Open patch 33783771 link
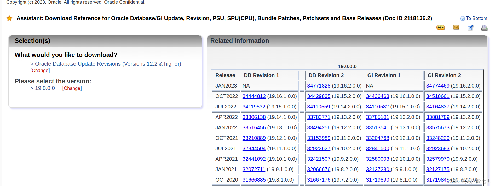Image resolution: width=495 pixels, height=186 pixels. (319, 117)
